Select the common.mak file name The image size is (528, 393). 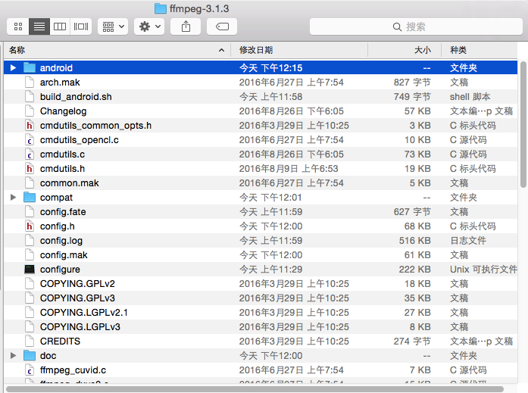click(70, 183)
